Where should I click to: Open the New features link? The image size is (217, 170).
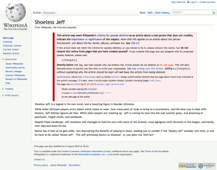[178, 2]
